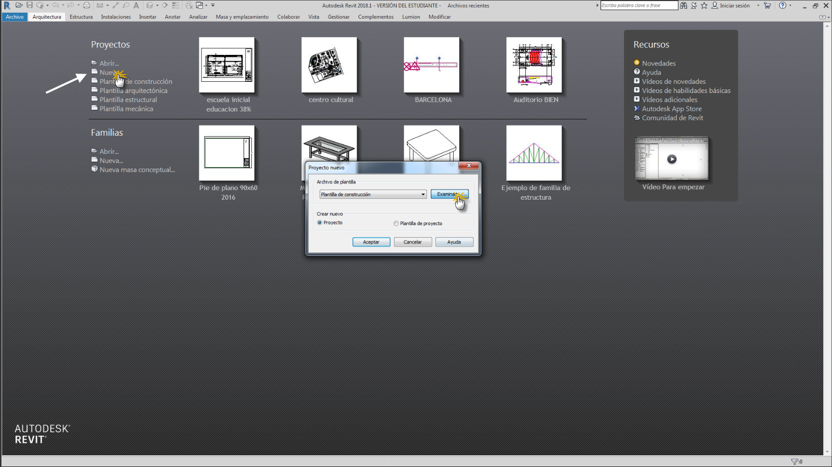Click the Redo arrow icon
The height and width of the screenshot is (467, 832).
point(71,5)
